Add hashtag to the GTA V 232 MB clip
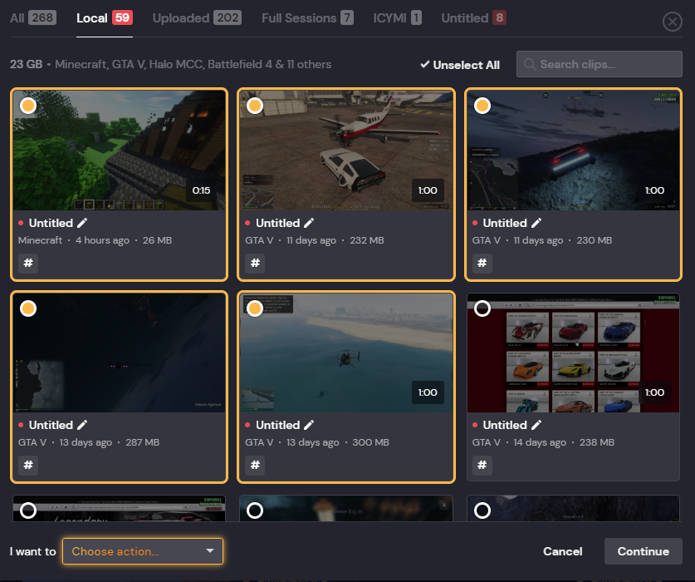 [x=255, y=263]
